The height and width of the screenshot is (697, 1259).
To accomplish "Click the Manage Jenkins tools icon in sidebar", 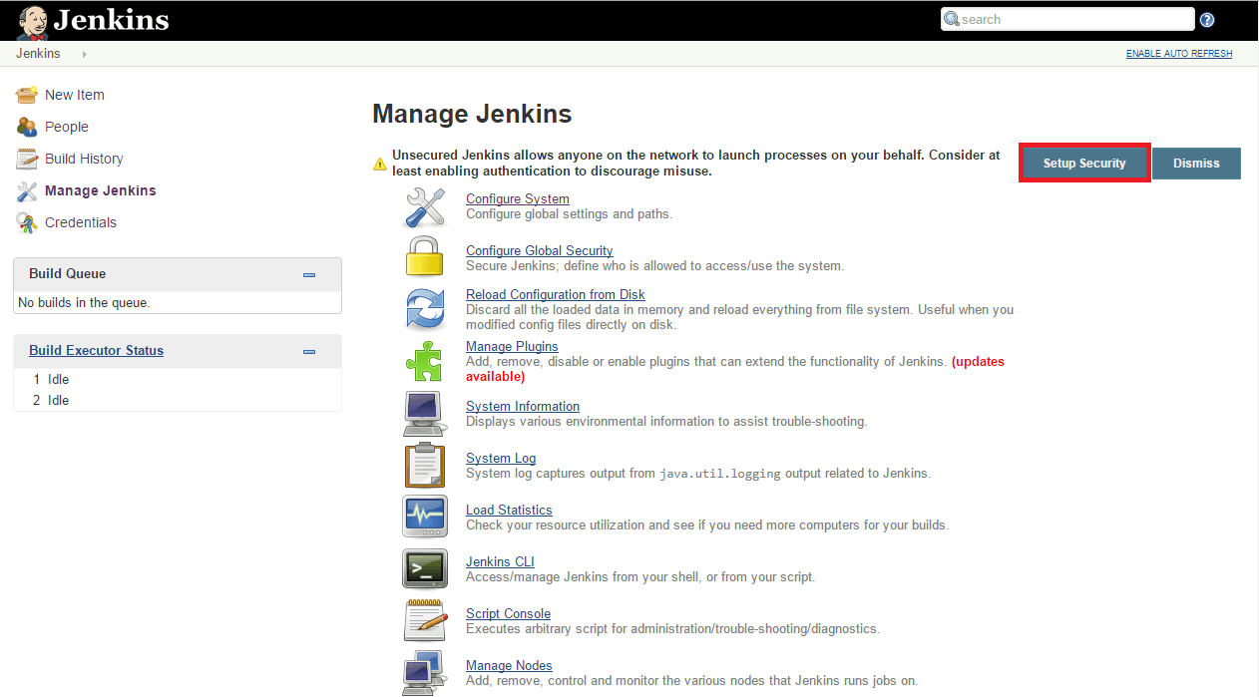I will pos(27,190).
